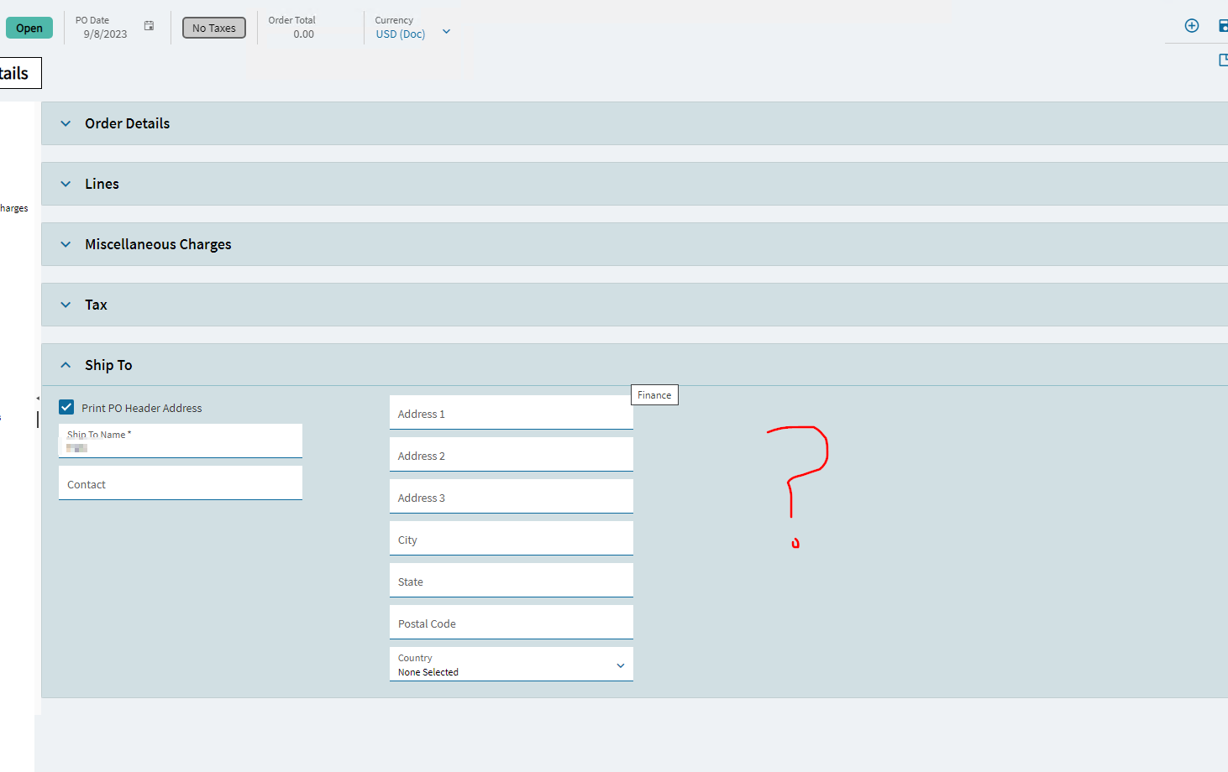Uncheck Print PO Header Address checkbox
Image resolution: width=1228 pixels, height=772 pixels.
click(66, 407)
